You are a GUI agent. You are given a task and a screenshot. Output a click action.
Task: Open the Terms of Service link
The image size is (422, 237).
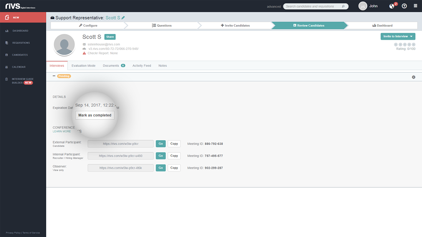coord(31,233)
